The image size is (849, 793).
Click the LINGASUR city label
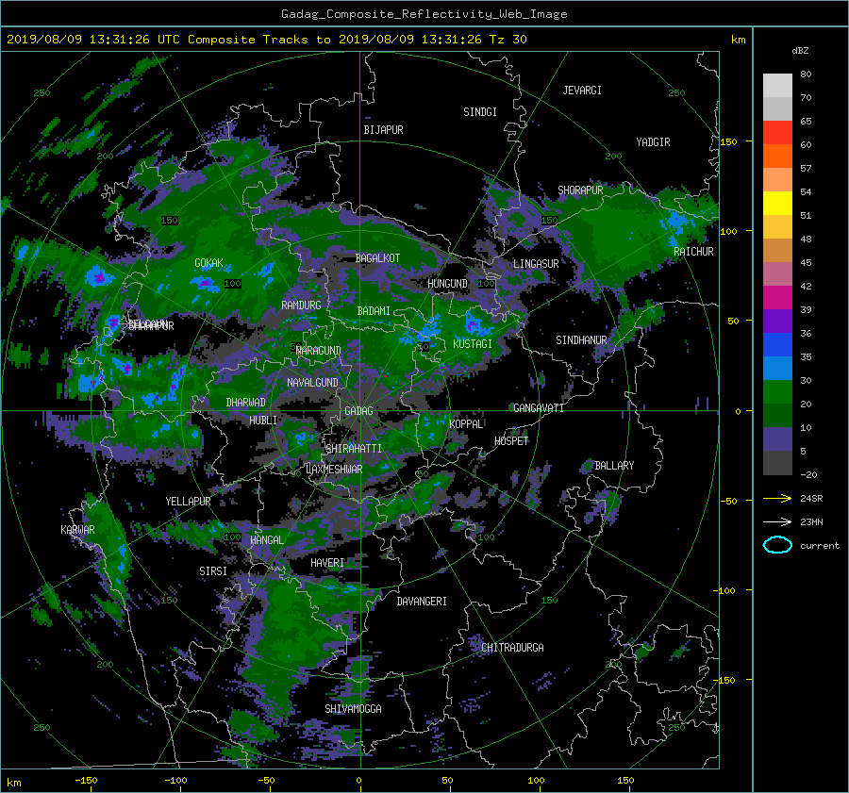click(536, 264)
